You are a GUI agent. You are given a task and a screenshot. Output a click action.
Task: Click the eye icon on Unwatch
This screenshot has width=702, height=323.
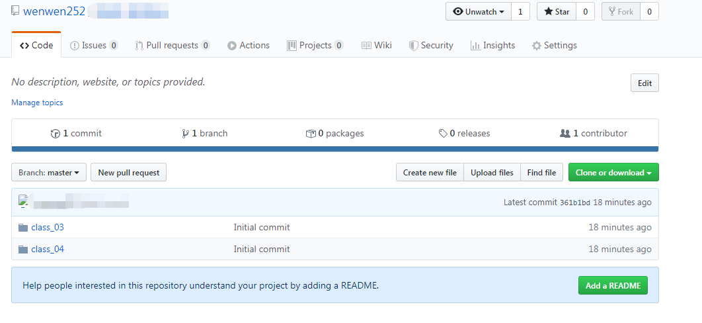point(458,12)
